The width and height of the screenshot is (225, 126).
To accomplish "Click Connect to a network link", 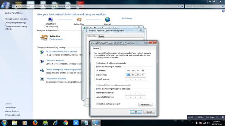I will pyautogui.click(x=55, y=61).
